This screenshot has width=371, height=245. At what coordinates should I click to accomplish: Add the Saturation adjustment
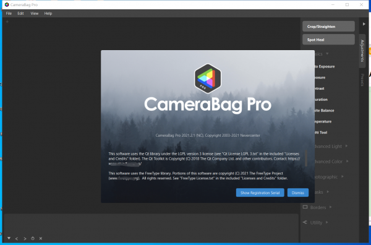tap(321, 100)
